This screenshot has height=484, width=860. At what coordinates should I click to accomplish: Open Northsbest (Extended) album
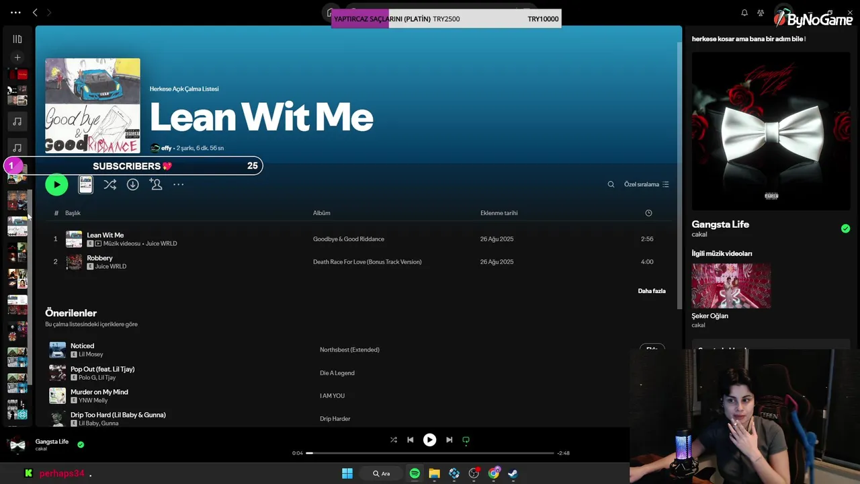[x=349, y=350]
